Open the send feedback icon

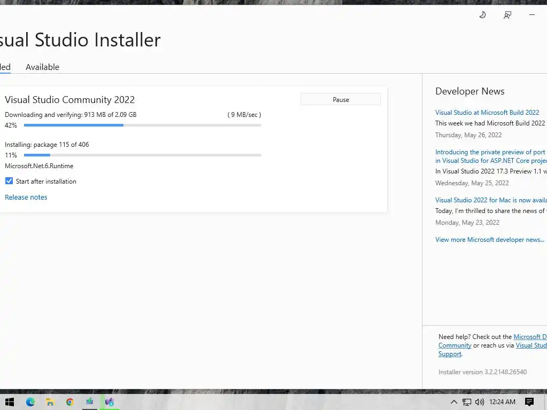507,14
